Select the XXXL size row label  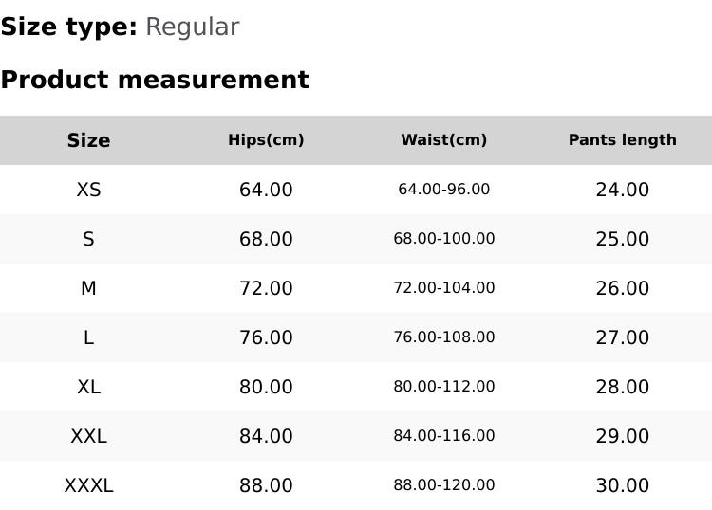click(x=88, y=485)
